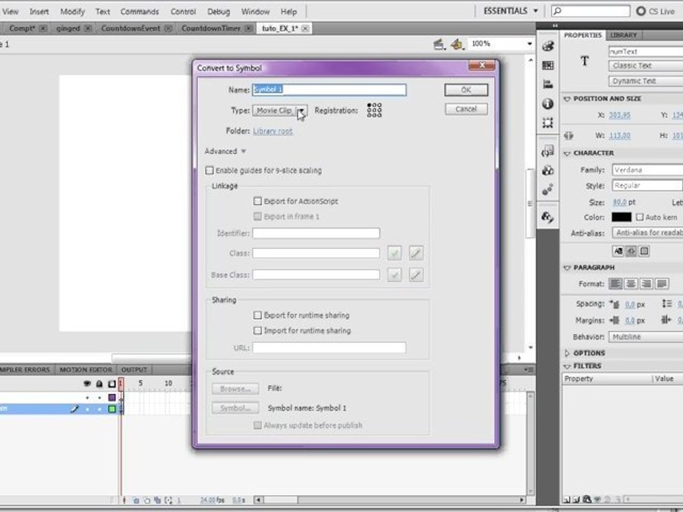
Task: Check Import for runtime sharing
Action: click(x=258, y=331)
